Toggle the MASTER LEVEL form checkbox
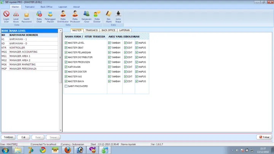The height and width of the screenshot is (154, 274). pos(66,43)
